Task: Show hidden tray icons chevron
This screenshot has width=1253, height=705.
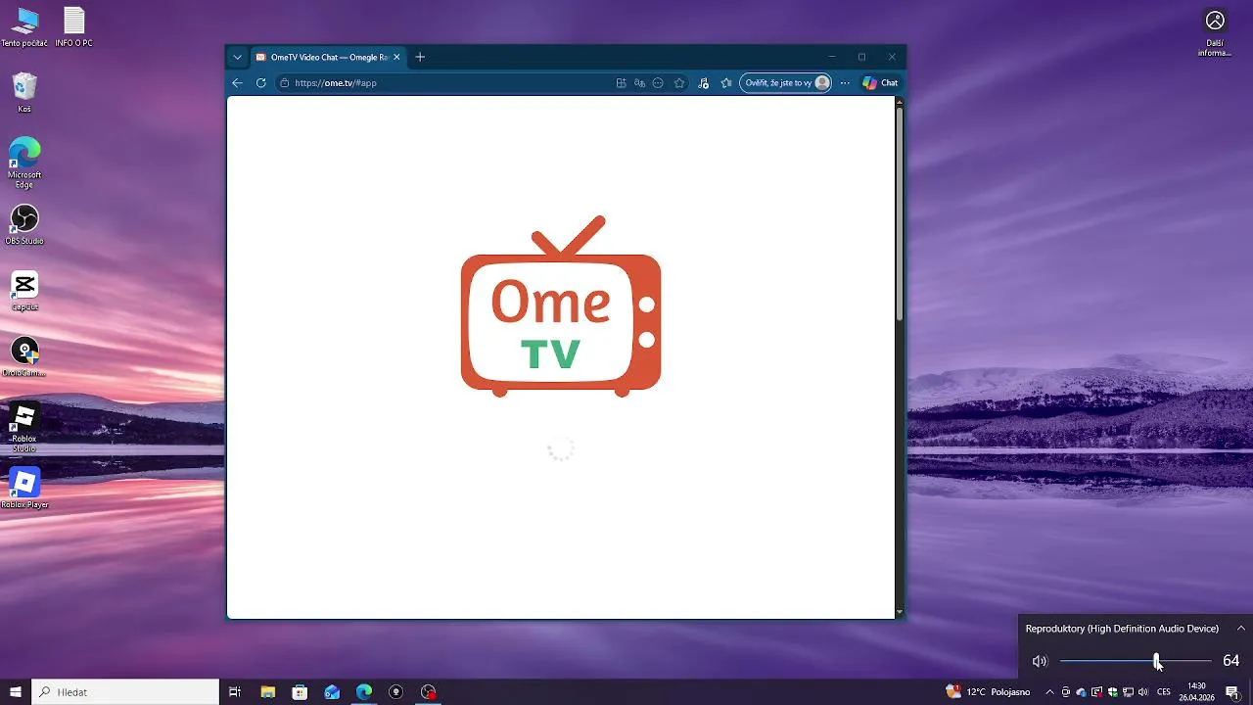Action: coord(1050,692)
